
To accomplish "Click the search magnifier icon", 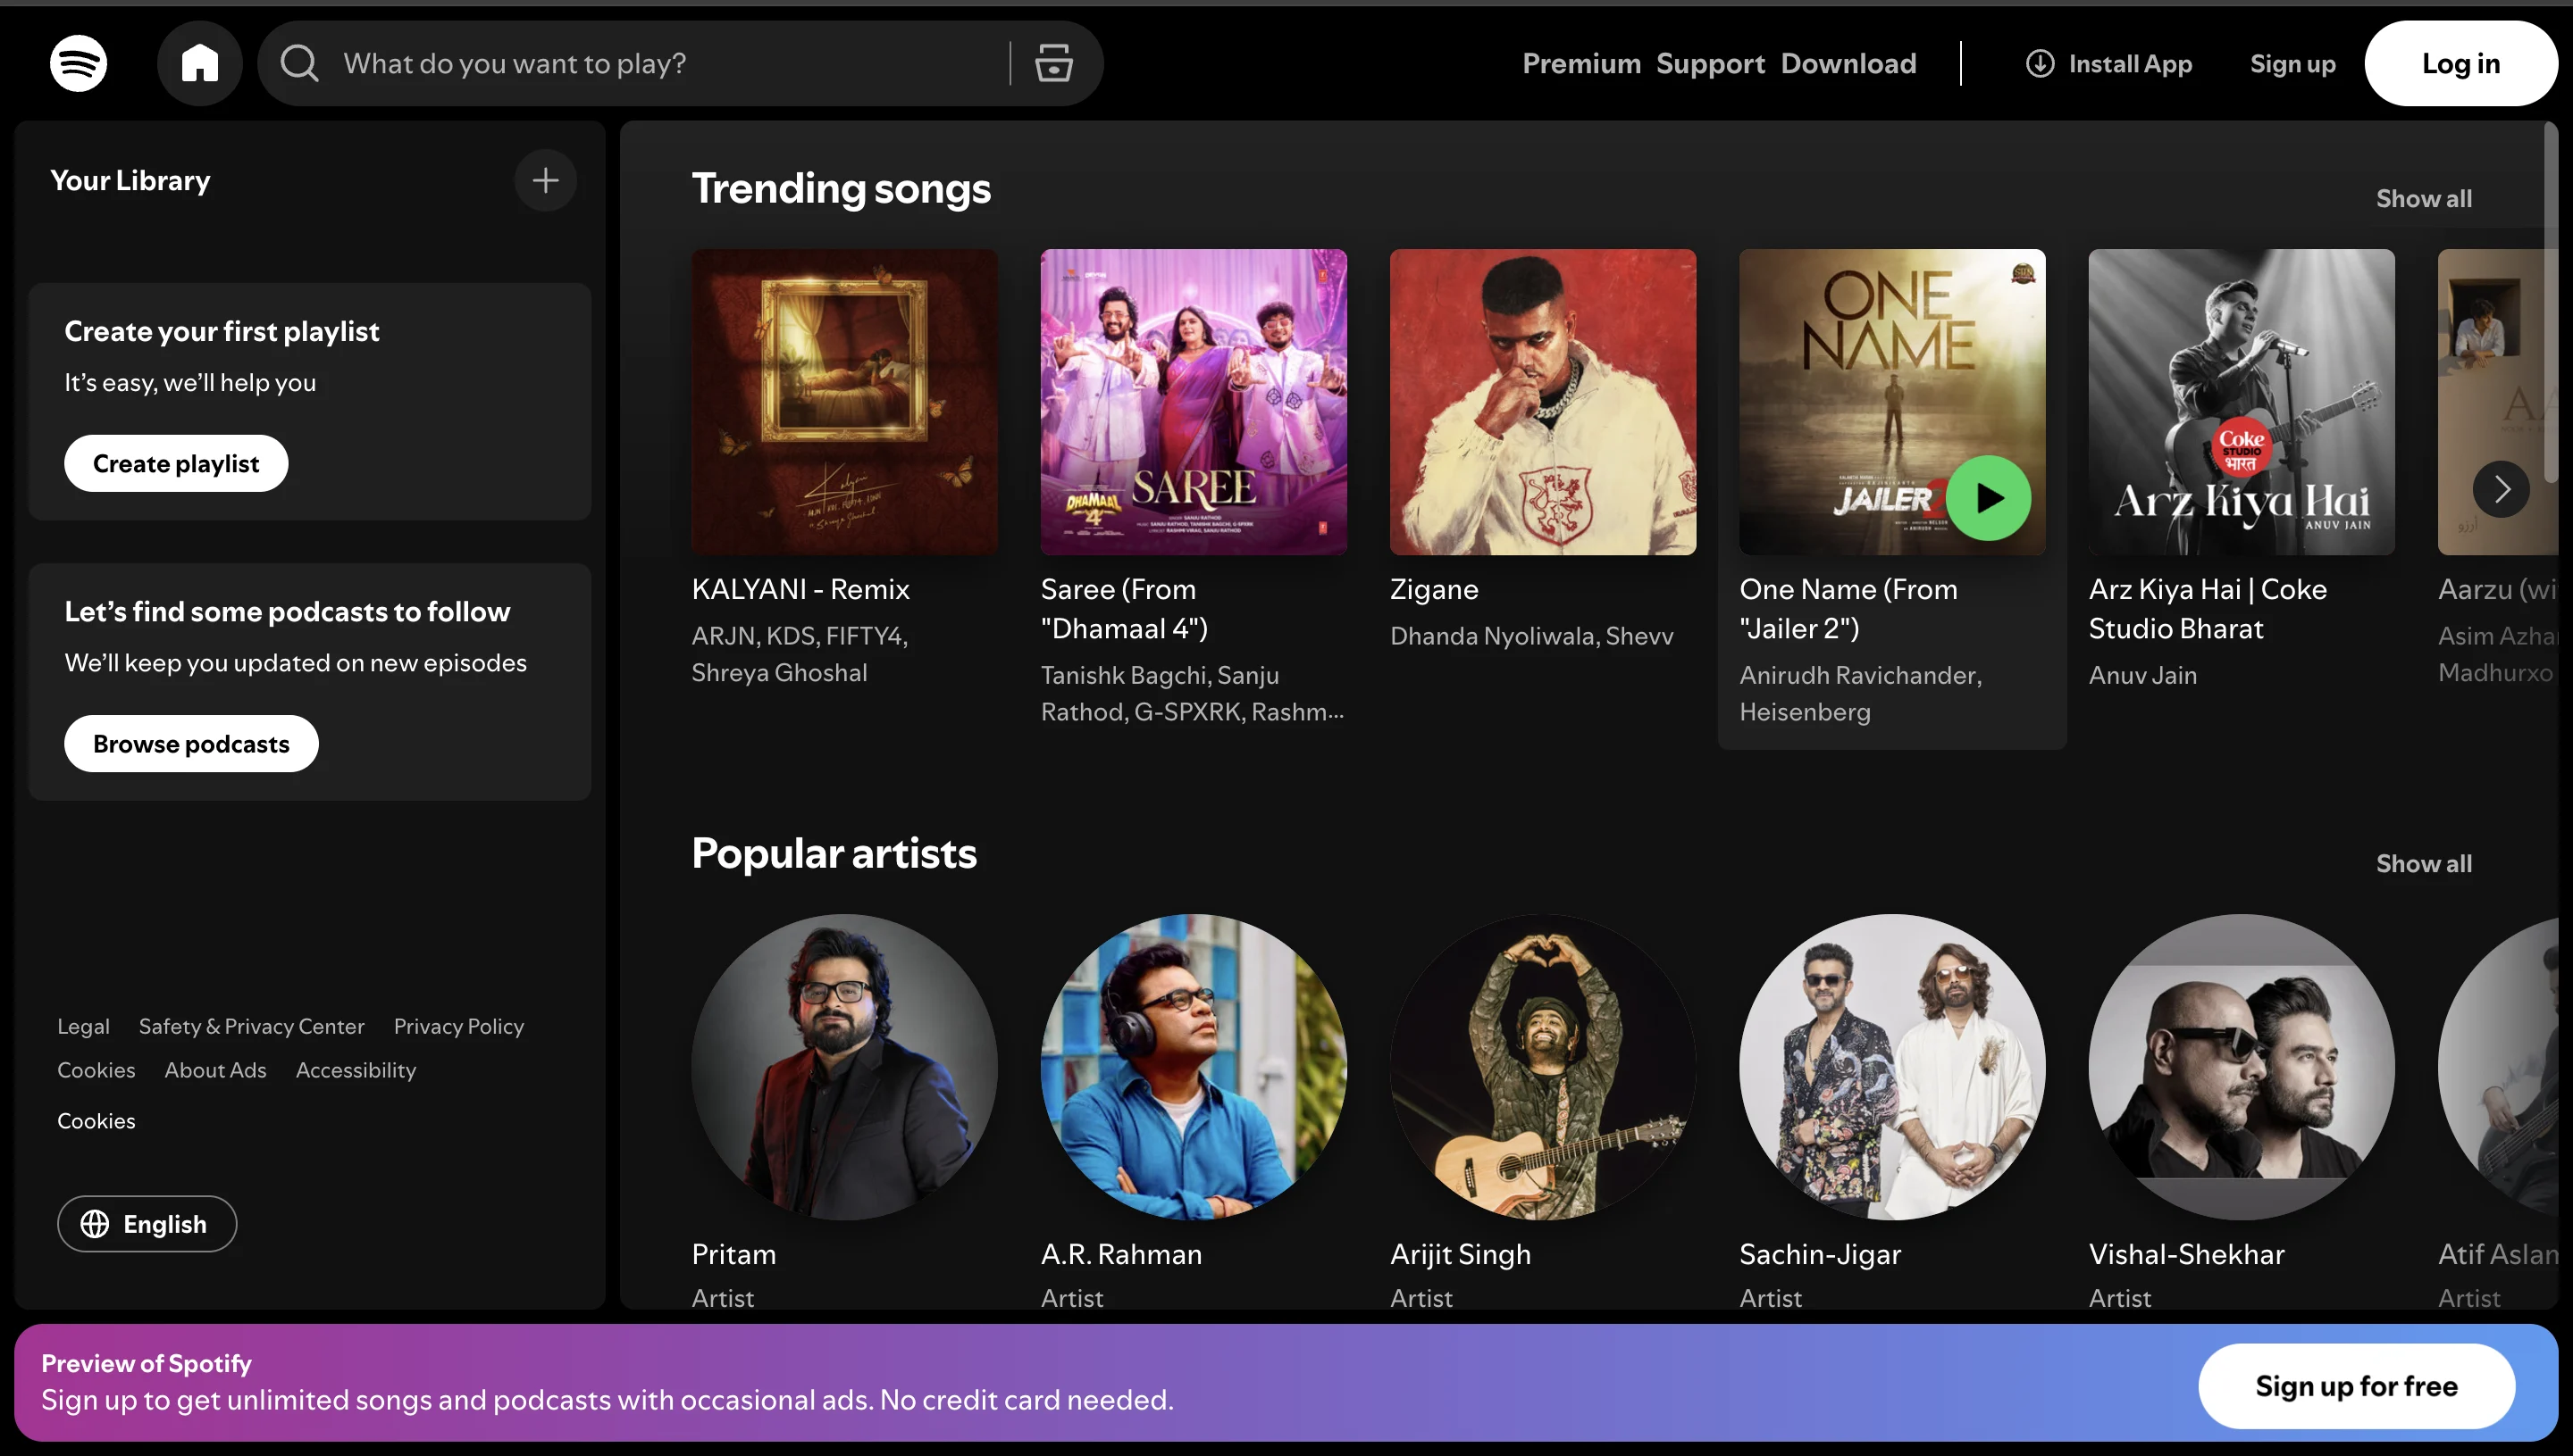I will pyautogui.click(x=299, y=63).
